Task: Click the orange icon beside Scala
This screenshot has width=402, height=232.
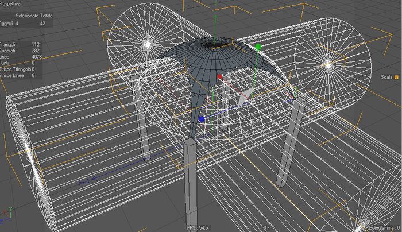Action: click(x=397, y=77)
